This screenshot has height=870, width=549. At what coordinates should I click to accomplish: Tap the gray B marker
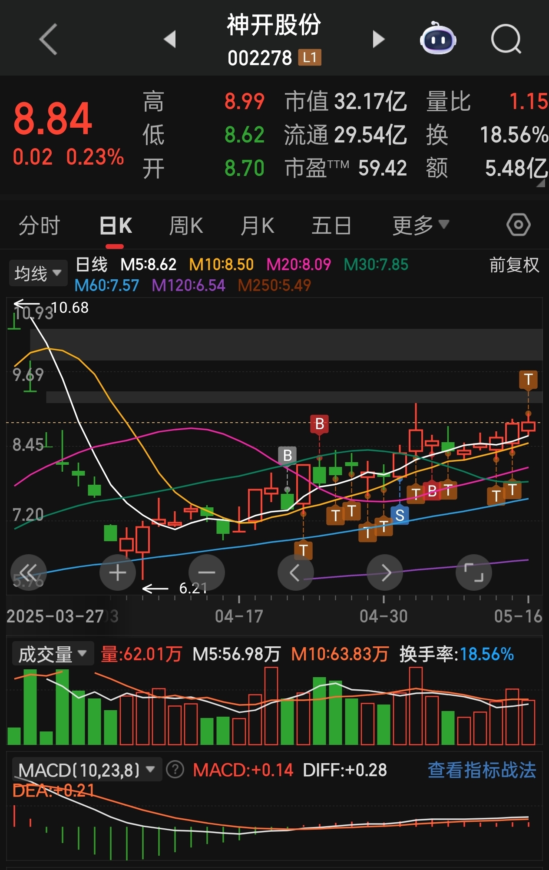288,456
